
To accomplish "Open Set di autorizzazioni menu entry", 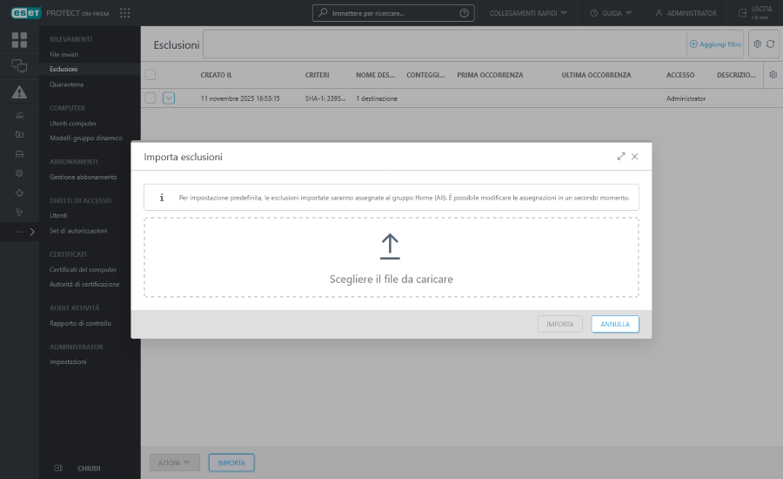I will (78, 231).
